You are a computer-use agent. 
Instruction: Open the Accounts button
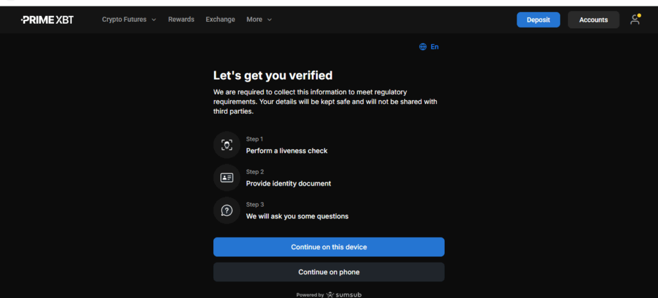tap(593, 20)
